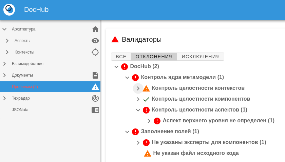Collapse the Архитектура sidebar section
The image size is (285, 162).
point(4,29)
